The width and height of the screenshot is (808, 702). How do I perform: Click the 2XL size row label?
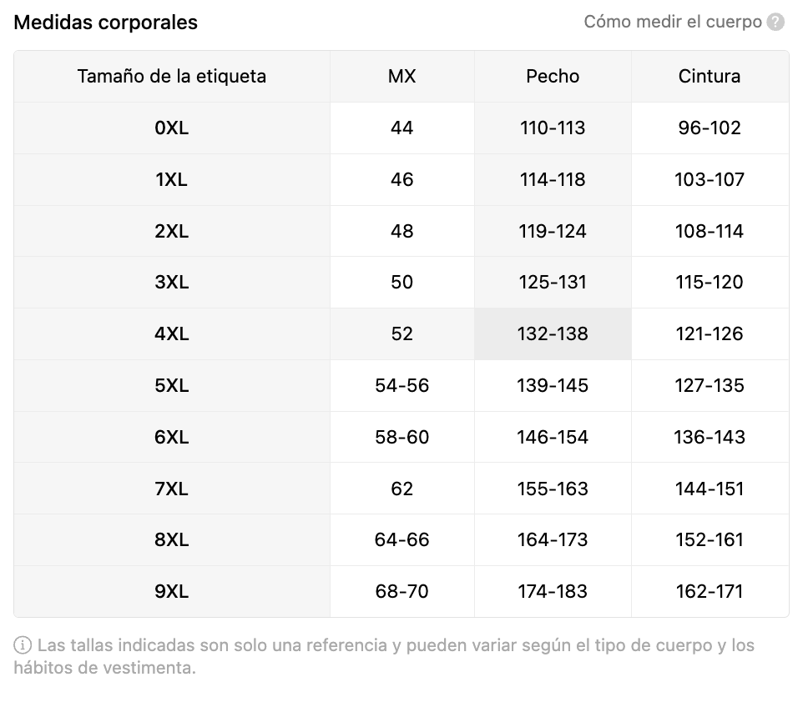tap(172, 232)
